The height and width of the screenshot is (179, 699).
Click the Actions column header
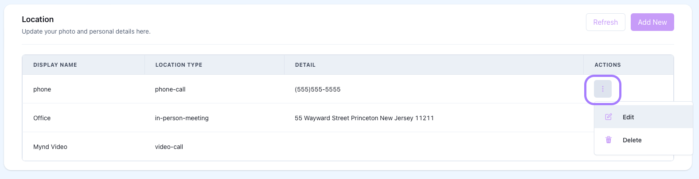pyautogui.click(x=607, y=65)
